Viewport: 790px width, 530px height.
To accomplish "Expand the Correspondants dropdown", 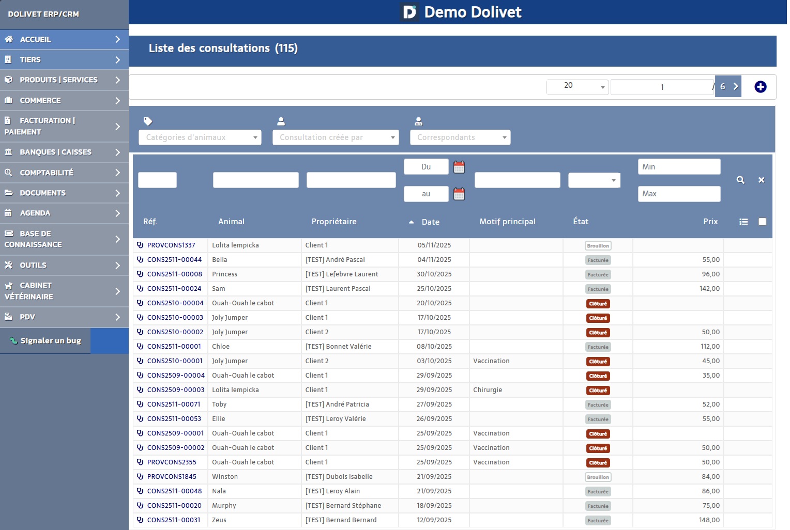I will [460, 137].
